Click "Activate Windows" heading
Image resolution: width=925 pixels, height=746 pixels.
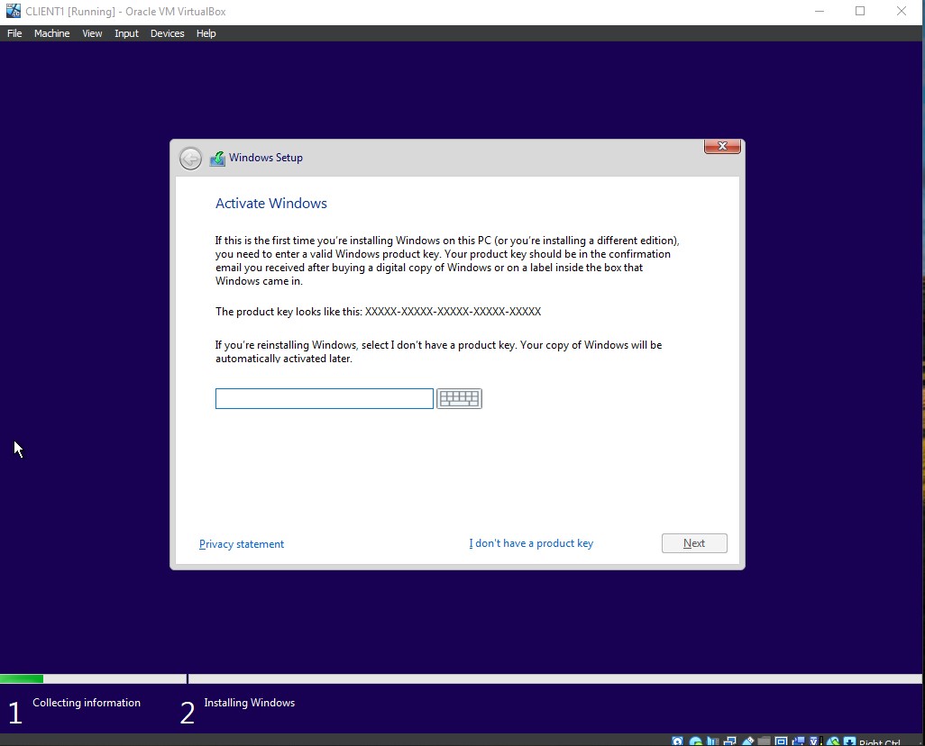(270, 204)
